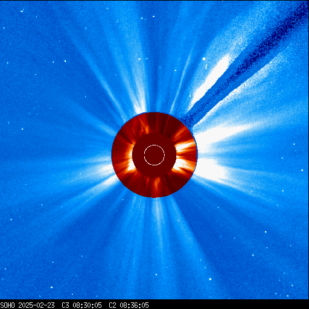
Task: Click the C3 08:30:05 timestamp
Action: (81, 305)
